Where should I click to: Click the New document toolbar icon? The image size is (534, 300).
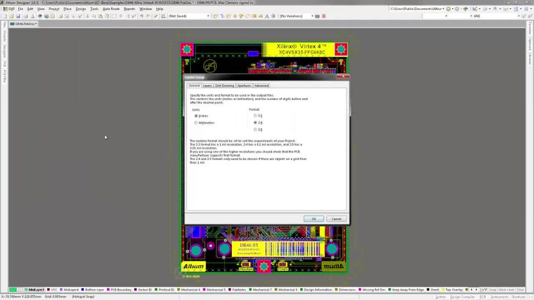tap(5, 16)
